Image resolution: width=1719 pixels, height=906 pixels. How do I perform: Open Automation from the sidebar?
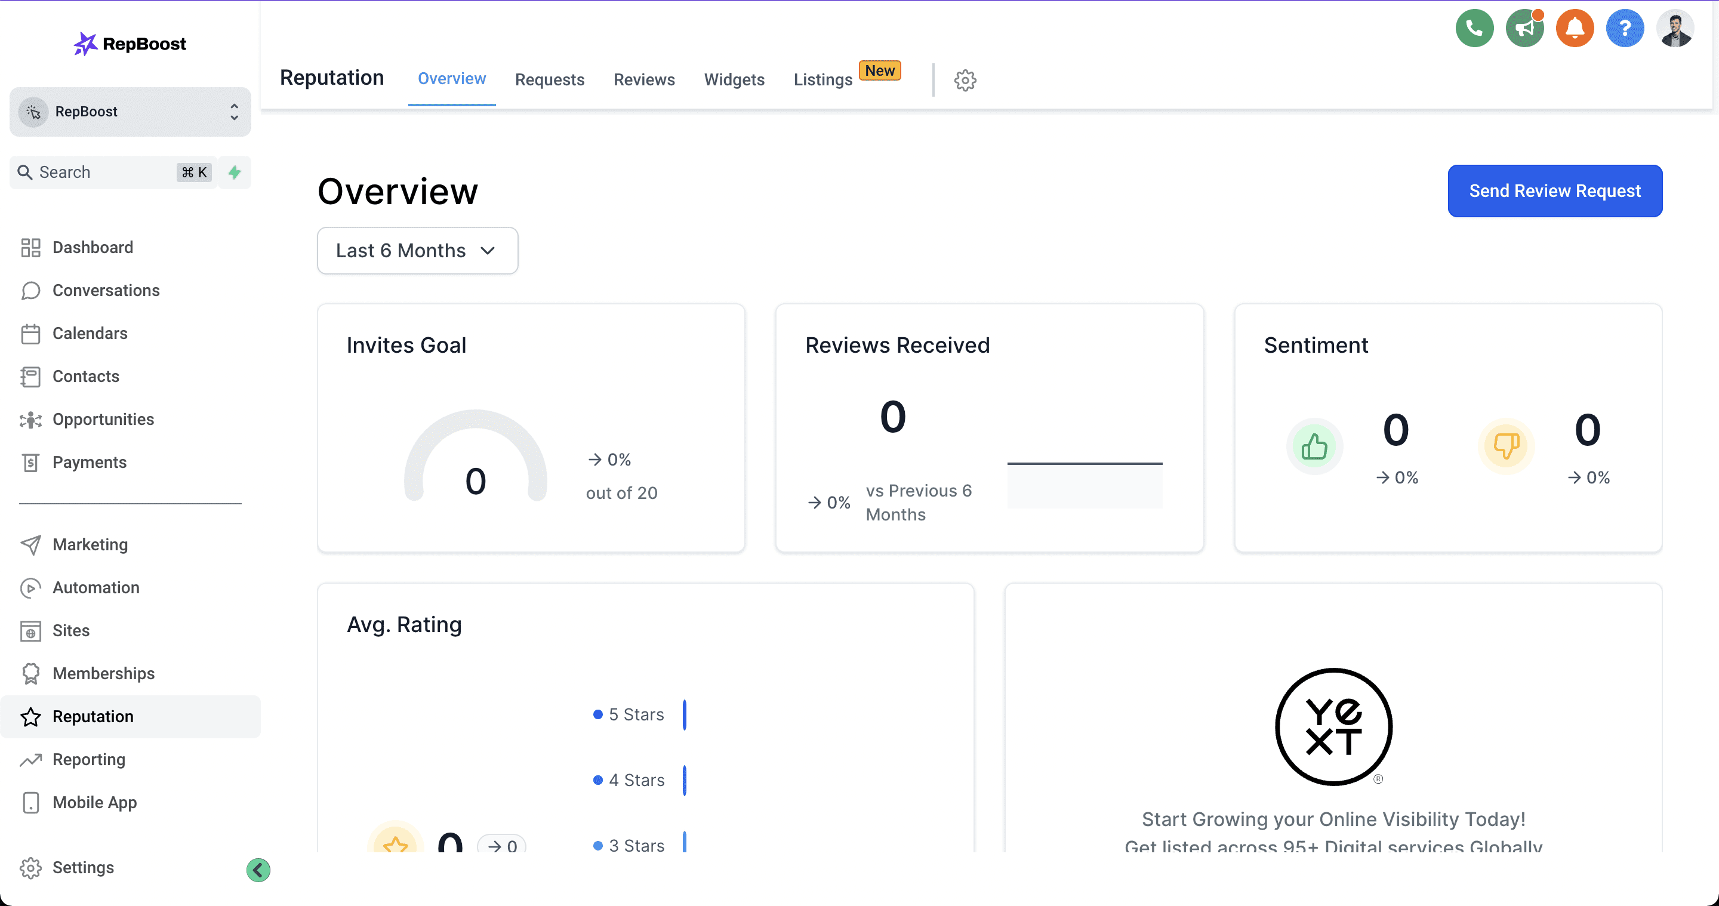(x=95, y=587)
